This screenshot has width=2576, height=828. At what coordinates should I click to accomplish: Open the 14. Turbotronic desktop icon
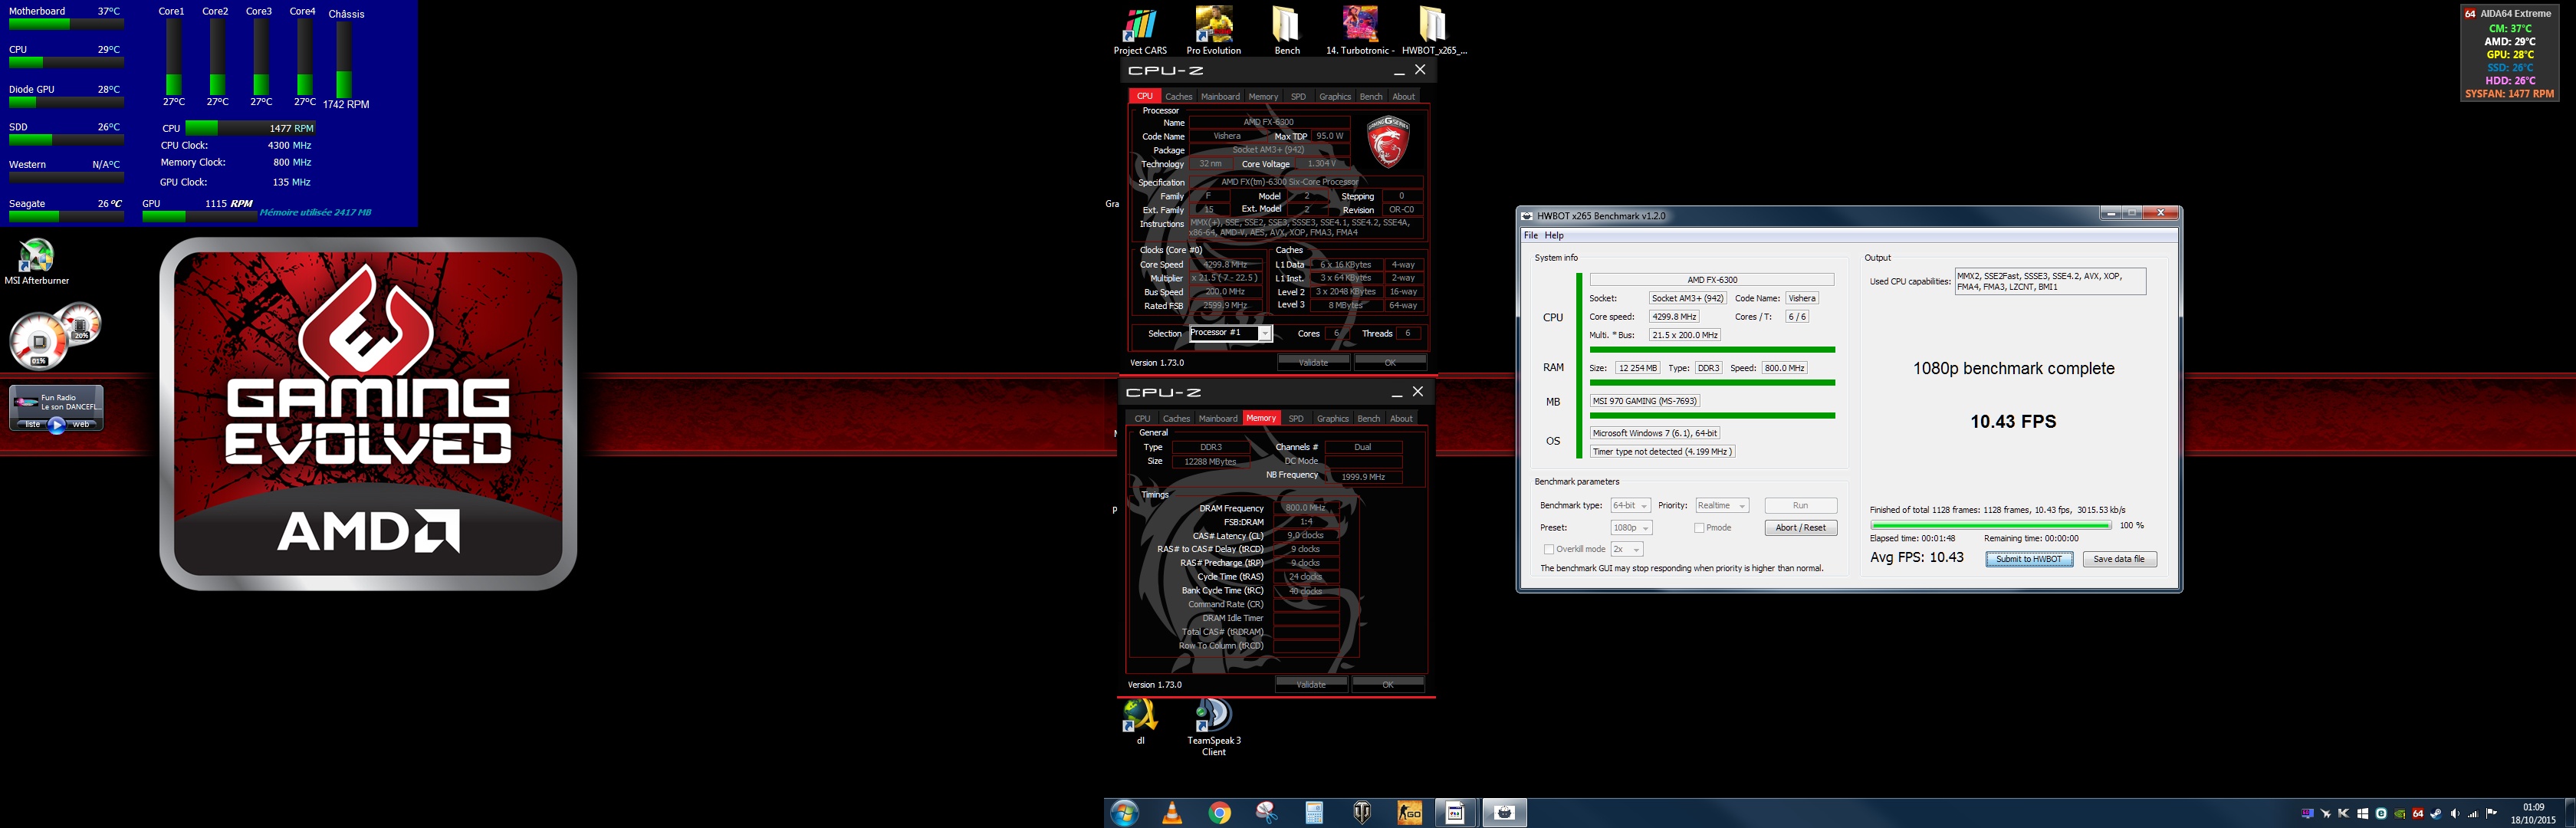tap(1359, 31)
